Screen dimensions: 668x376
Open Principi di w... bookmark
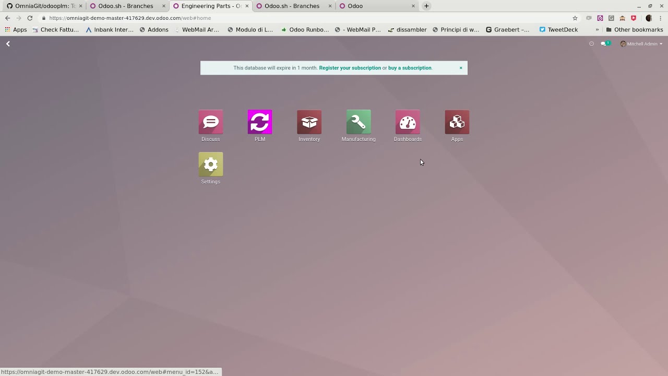tap(456, 30)
